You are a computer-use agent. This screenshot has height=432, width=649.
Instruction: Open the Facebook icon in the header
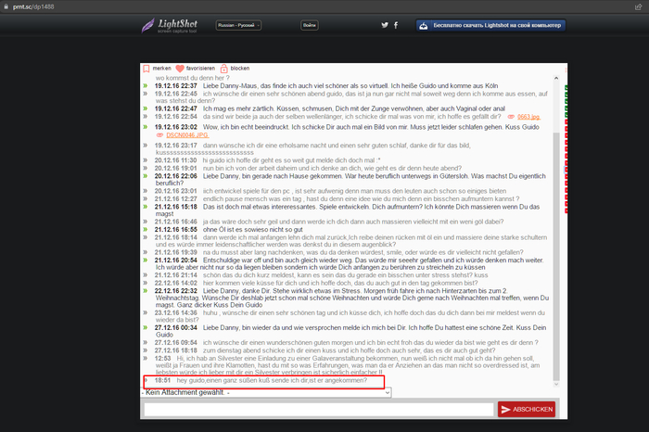point(396,25)
